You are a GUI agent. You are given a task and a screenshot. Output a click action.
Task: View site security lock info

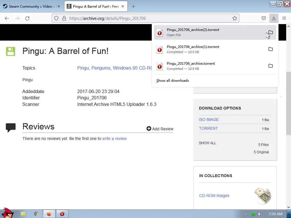pyautogui.click(x=64, y=18)
